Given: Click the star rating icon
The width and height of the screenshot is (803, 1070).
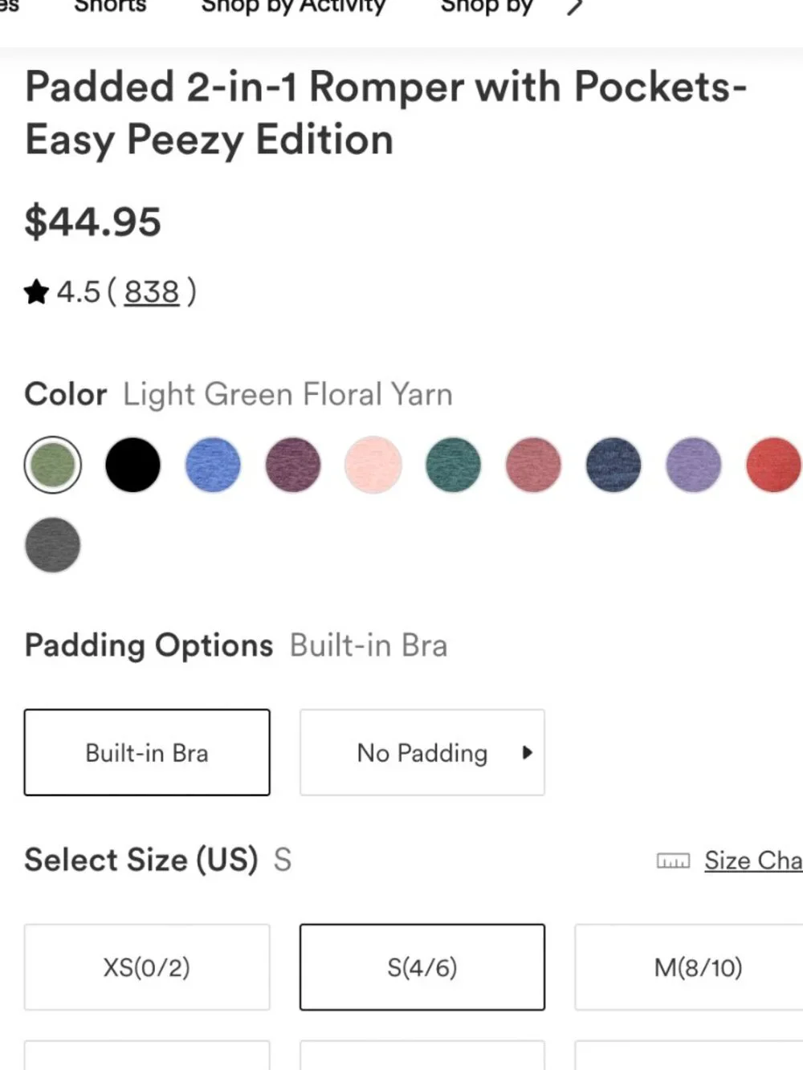Looking at the screenshot, I should [x=37, y=292].
